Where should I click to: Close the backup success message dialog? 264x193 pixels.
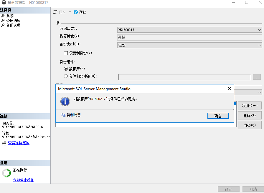point(229,89)
